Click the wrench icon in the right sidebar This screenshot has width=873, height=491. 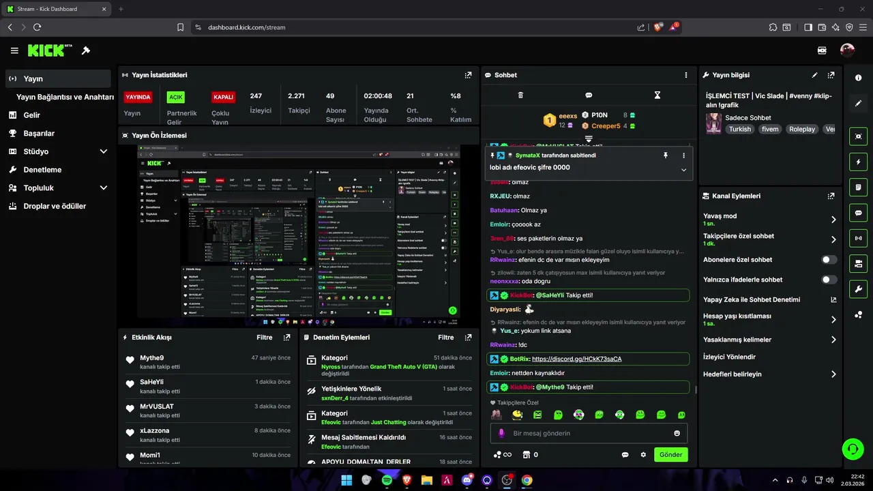858,289
